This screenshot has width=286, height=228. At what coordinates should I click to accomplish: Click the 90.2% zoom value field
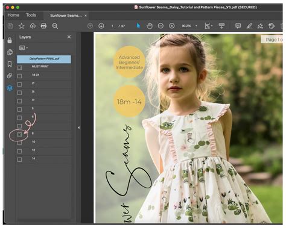pos(186,26)
